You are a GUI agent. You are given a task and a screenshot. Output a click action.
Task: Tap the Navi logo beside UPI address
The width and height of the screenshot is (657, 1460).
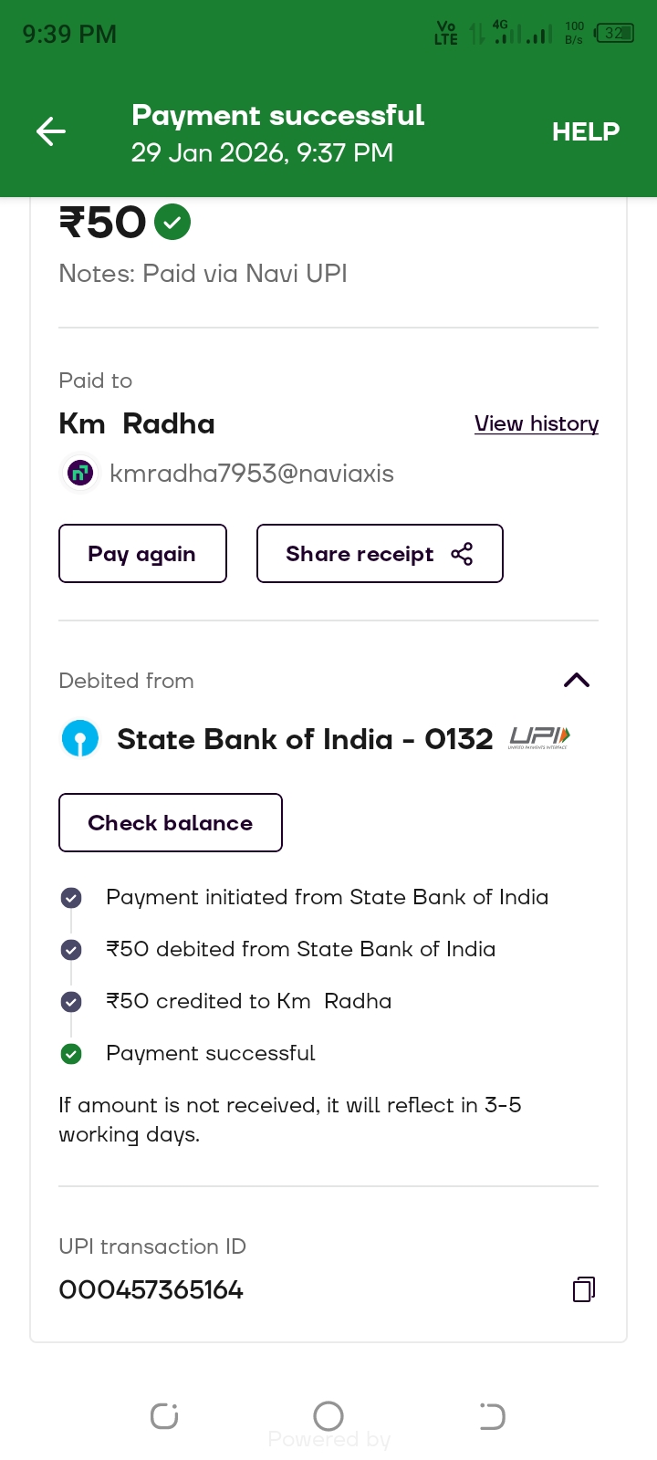[80, 473]
